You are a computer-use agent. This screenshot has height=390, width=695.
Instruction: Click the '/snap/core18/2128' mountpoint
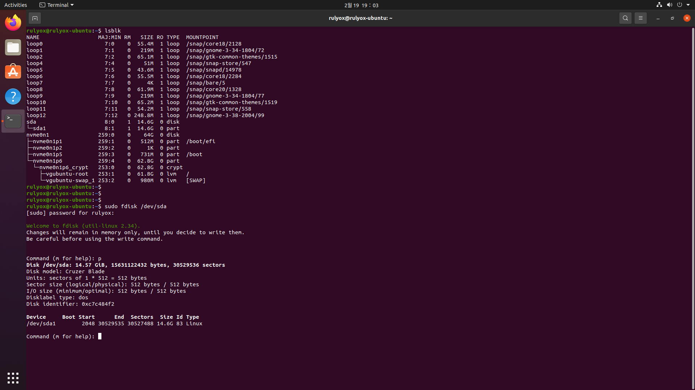pos(214,44)
